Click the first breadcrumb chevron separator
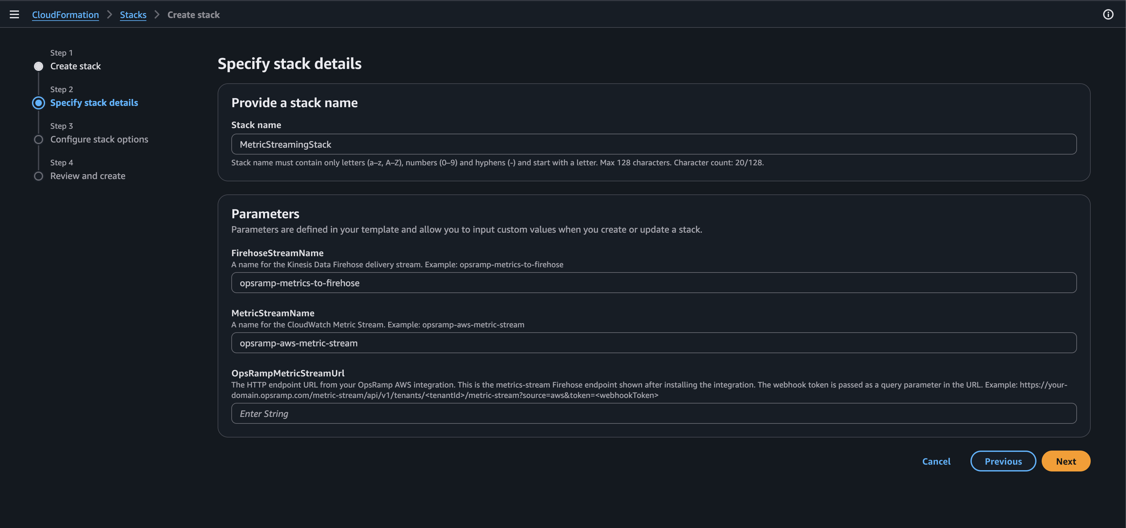This screenshot has width=1126, height=528. [110, 15]
